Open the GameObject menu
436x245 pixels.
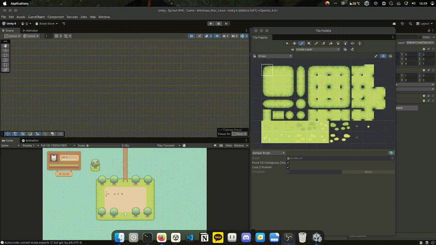tap(36, 17)
